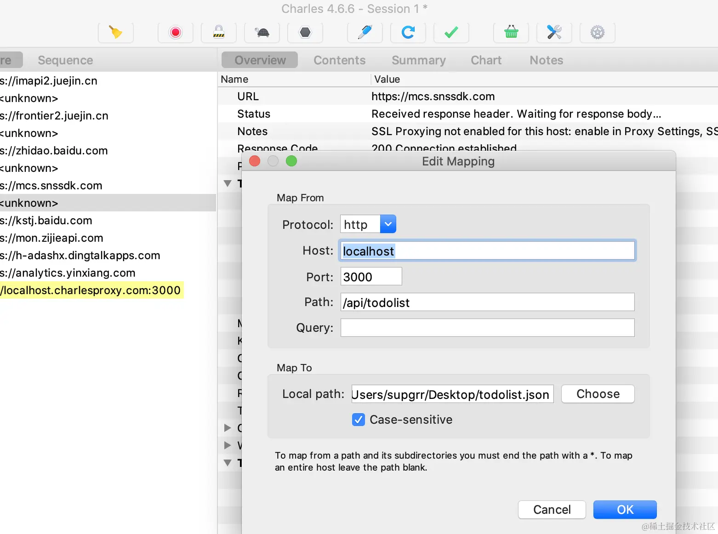Open the Protocol dropdown showing http
The height and width of the screenshot is (534, 718).
tap(368, 224)
